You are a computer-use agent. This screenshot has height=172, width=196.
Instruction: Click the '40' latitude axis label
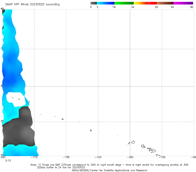pos(2,9)
